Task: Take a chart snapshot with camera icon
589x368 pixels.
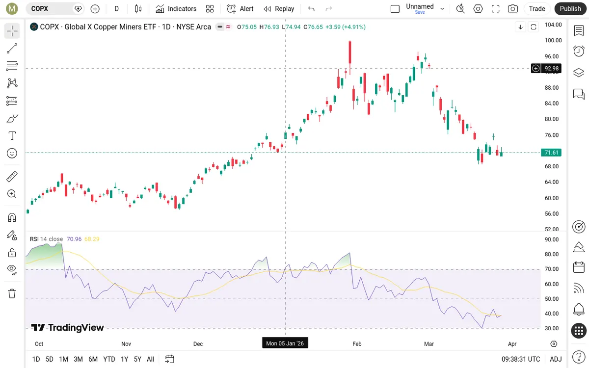Action: pyautogui.click(x=513, y=8)
